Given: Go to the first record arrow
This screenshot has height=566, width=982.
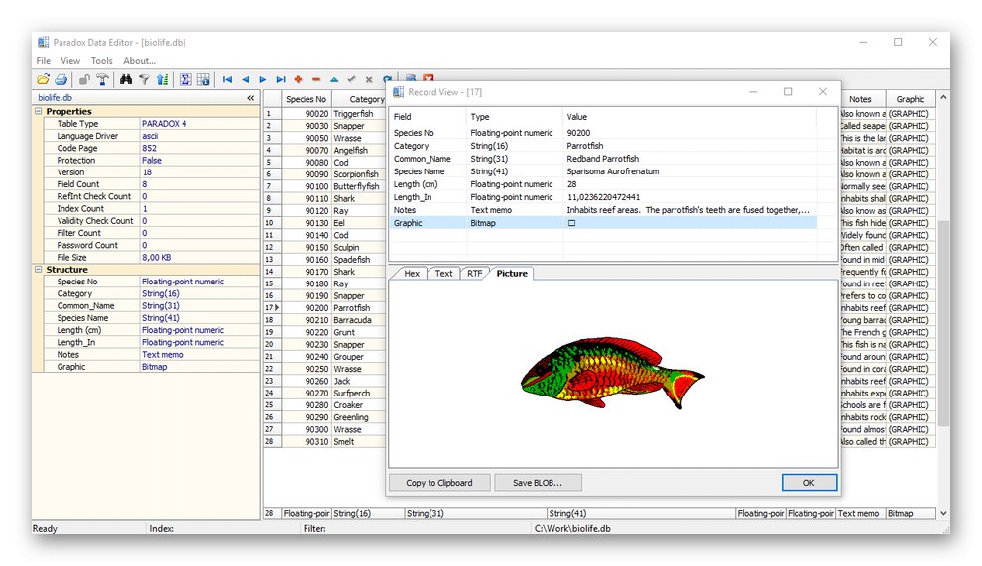Looking at the screenshot, I should (227, 79).
